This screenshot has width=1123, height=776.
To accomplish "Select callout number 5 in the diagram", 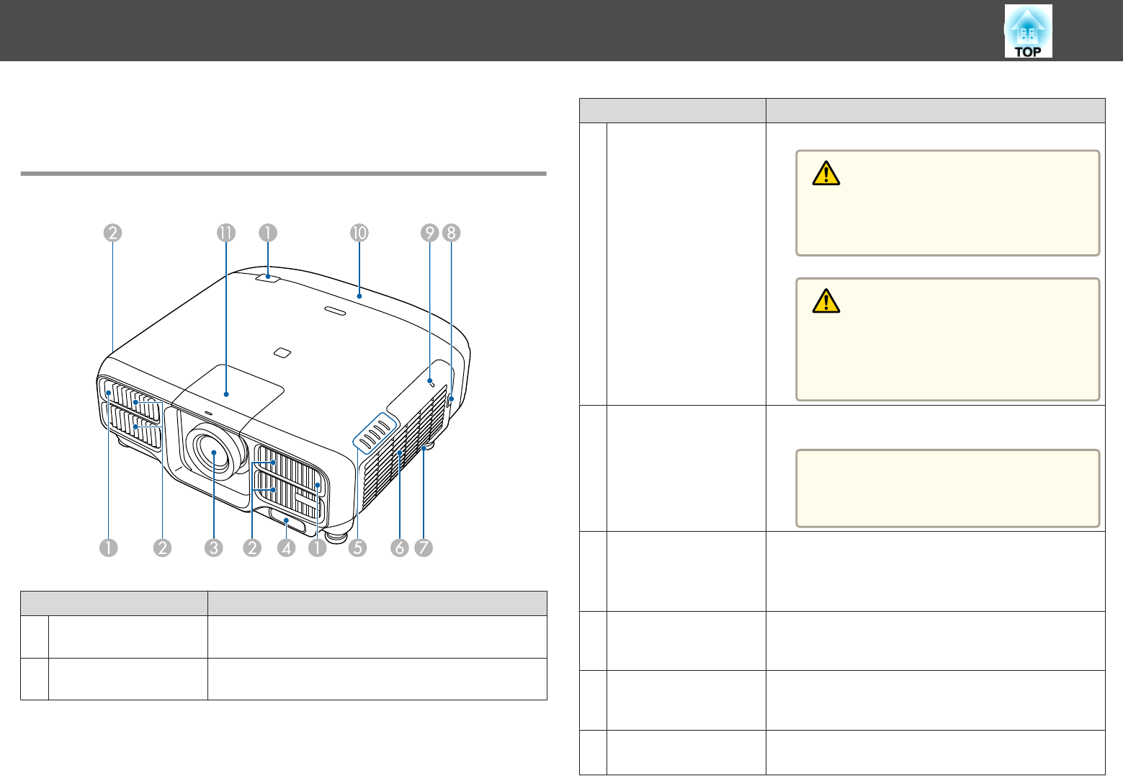I will (357, 548).
